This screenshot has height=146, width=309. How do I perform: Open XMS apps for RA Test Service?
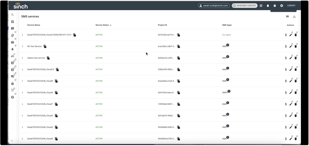tap(225, 46)
